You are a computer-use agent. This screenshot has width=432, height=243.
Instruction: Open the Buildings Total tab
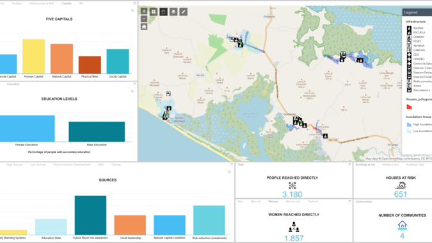point(415,165)
